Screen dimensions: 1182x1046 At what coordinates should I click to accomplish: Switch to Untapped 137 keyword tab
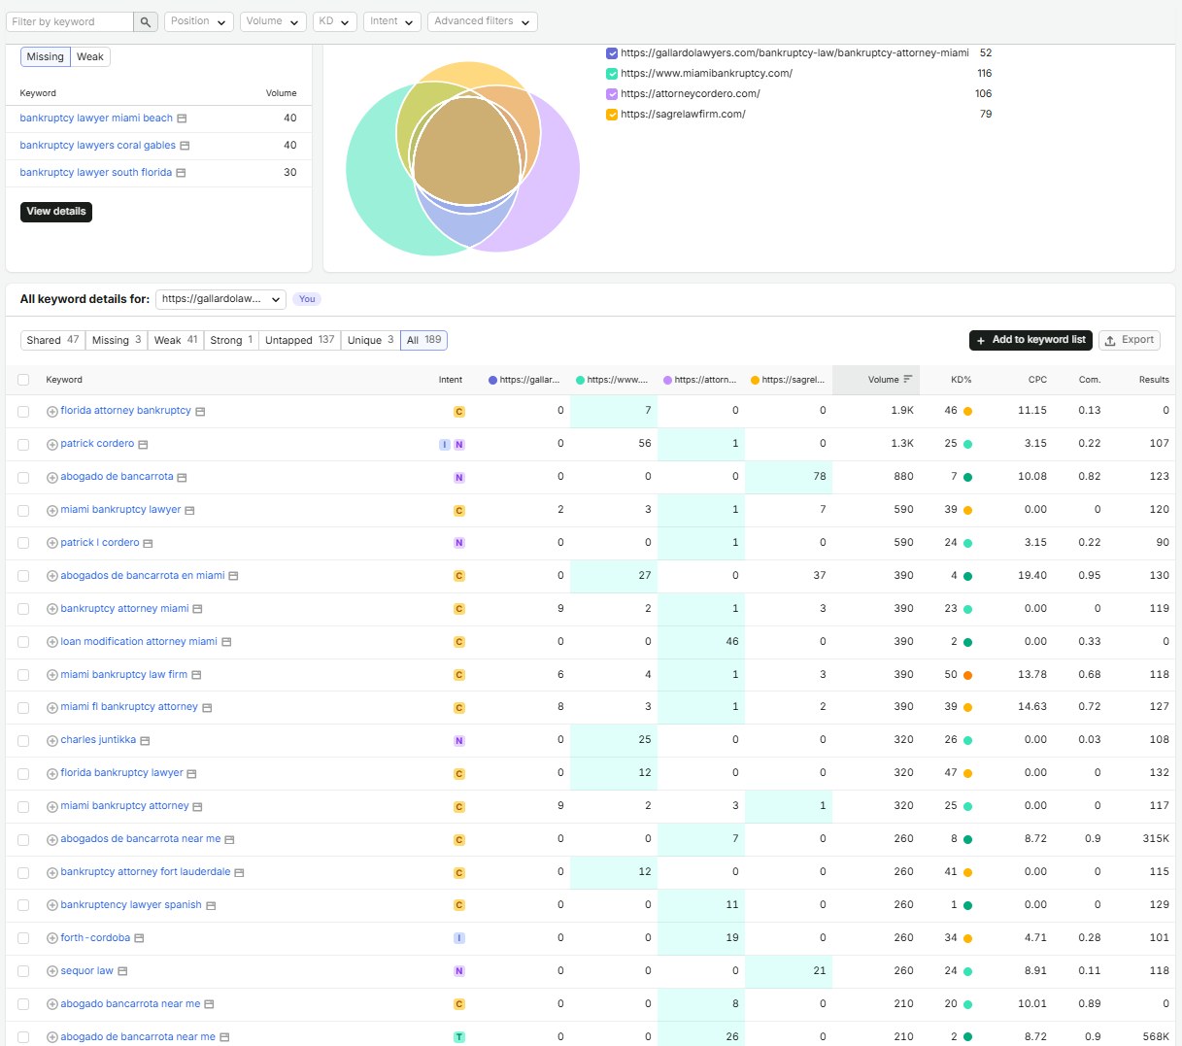[299, 340]
